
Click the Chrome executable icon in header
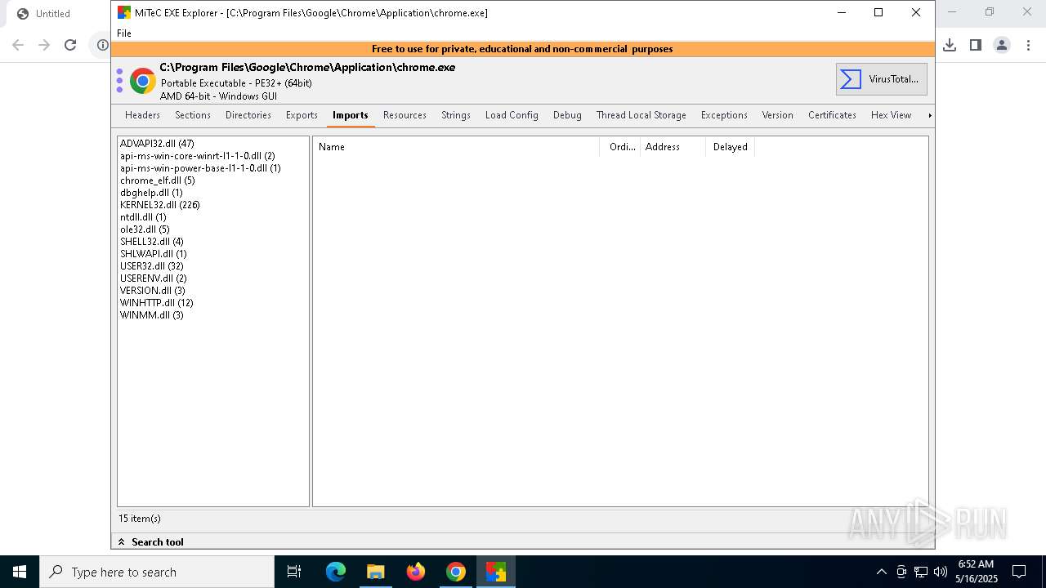click(x=143, y=81)
